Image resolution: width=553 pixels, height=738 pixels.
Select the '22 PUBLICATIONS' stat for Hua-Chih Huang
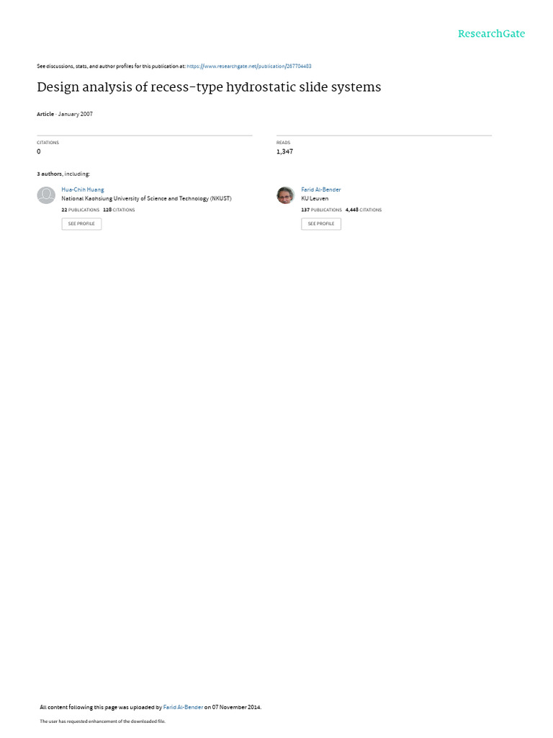81,210
